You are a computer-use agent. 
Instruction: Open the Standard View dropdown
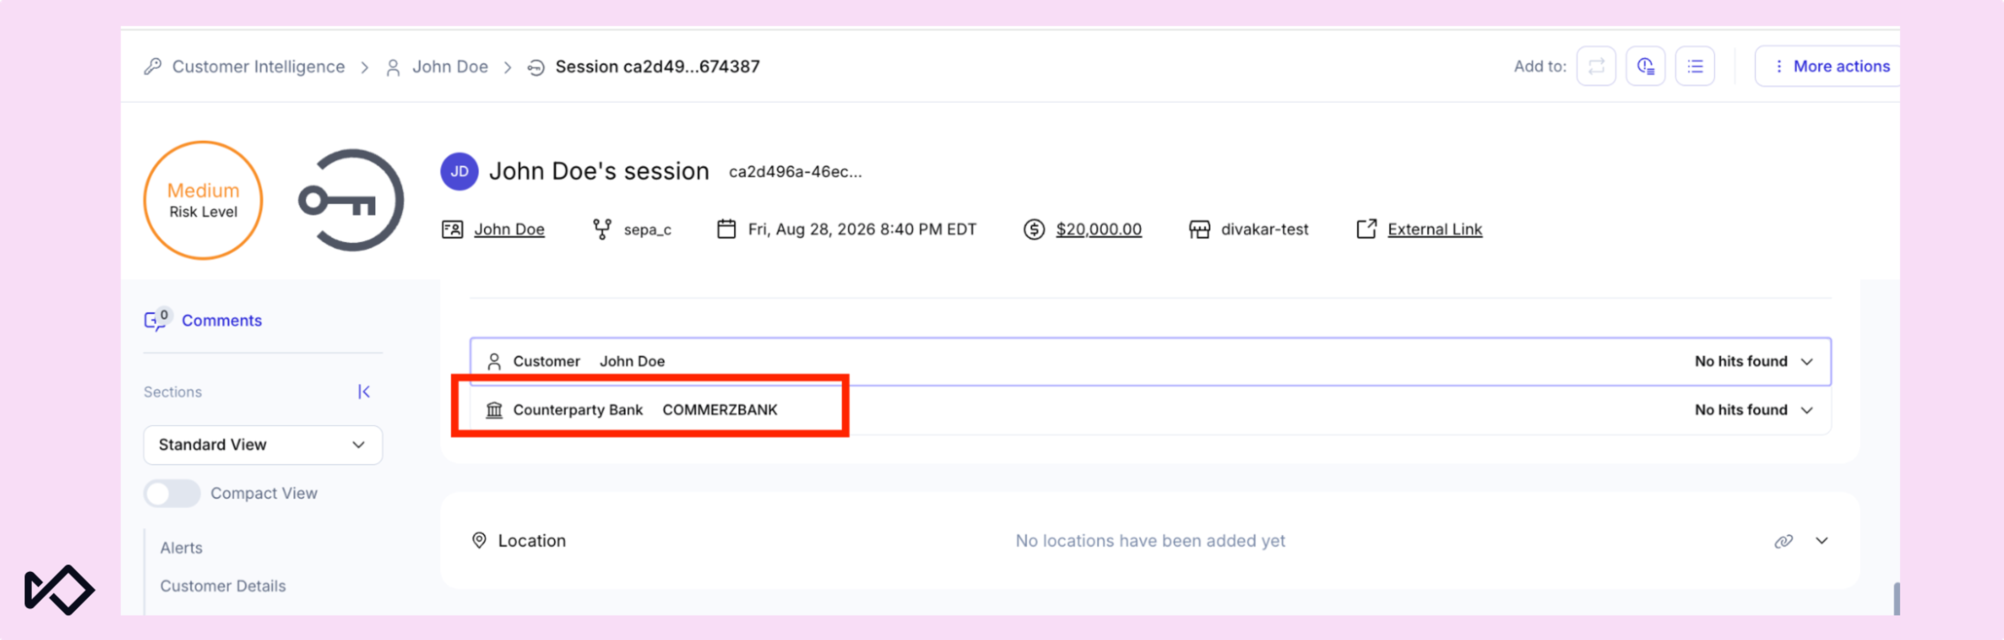pos(263,444)
